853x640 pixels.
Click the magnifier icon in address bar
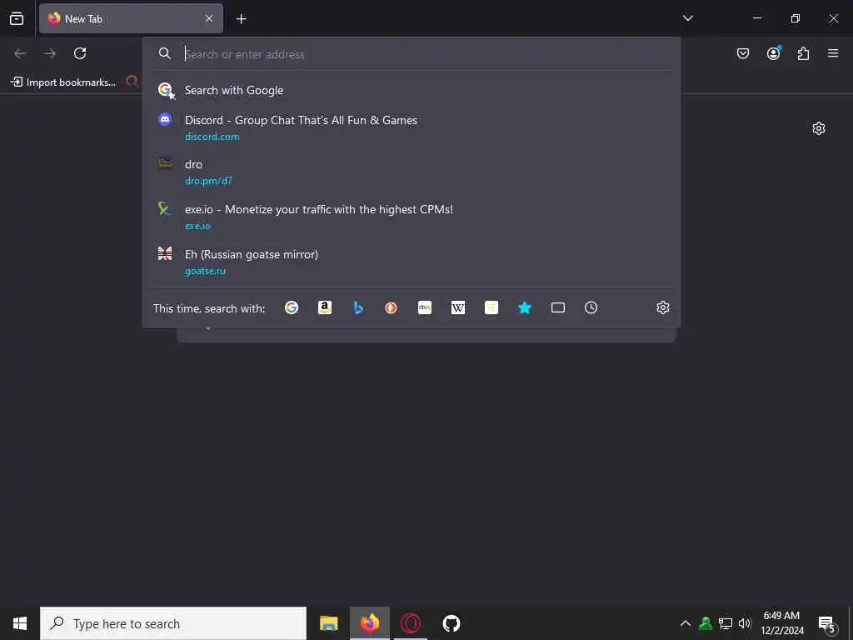164,53
